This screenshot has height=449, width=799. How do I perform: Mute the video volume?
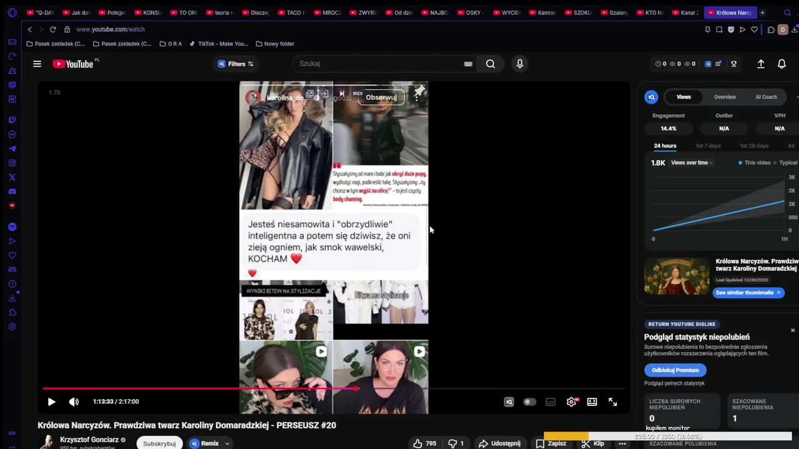click(x=74, y=402)
